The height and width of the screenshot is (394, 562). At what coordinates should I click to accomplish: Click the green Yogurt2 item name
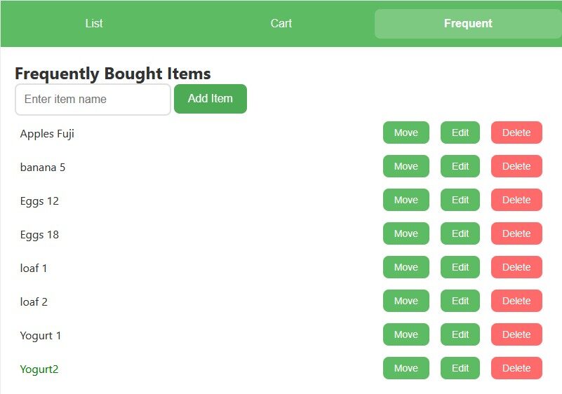pos(39,369)
